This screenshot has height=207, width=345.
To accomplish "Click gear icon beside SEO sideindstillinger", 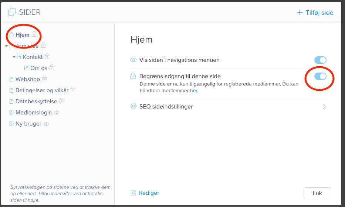I will (133, 106).
